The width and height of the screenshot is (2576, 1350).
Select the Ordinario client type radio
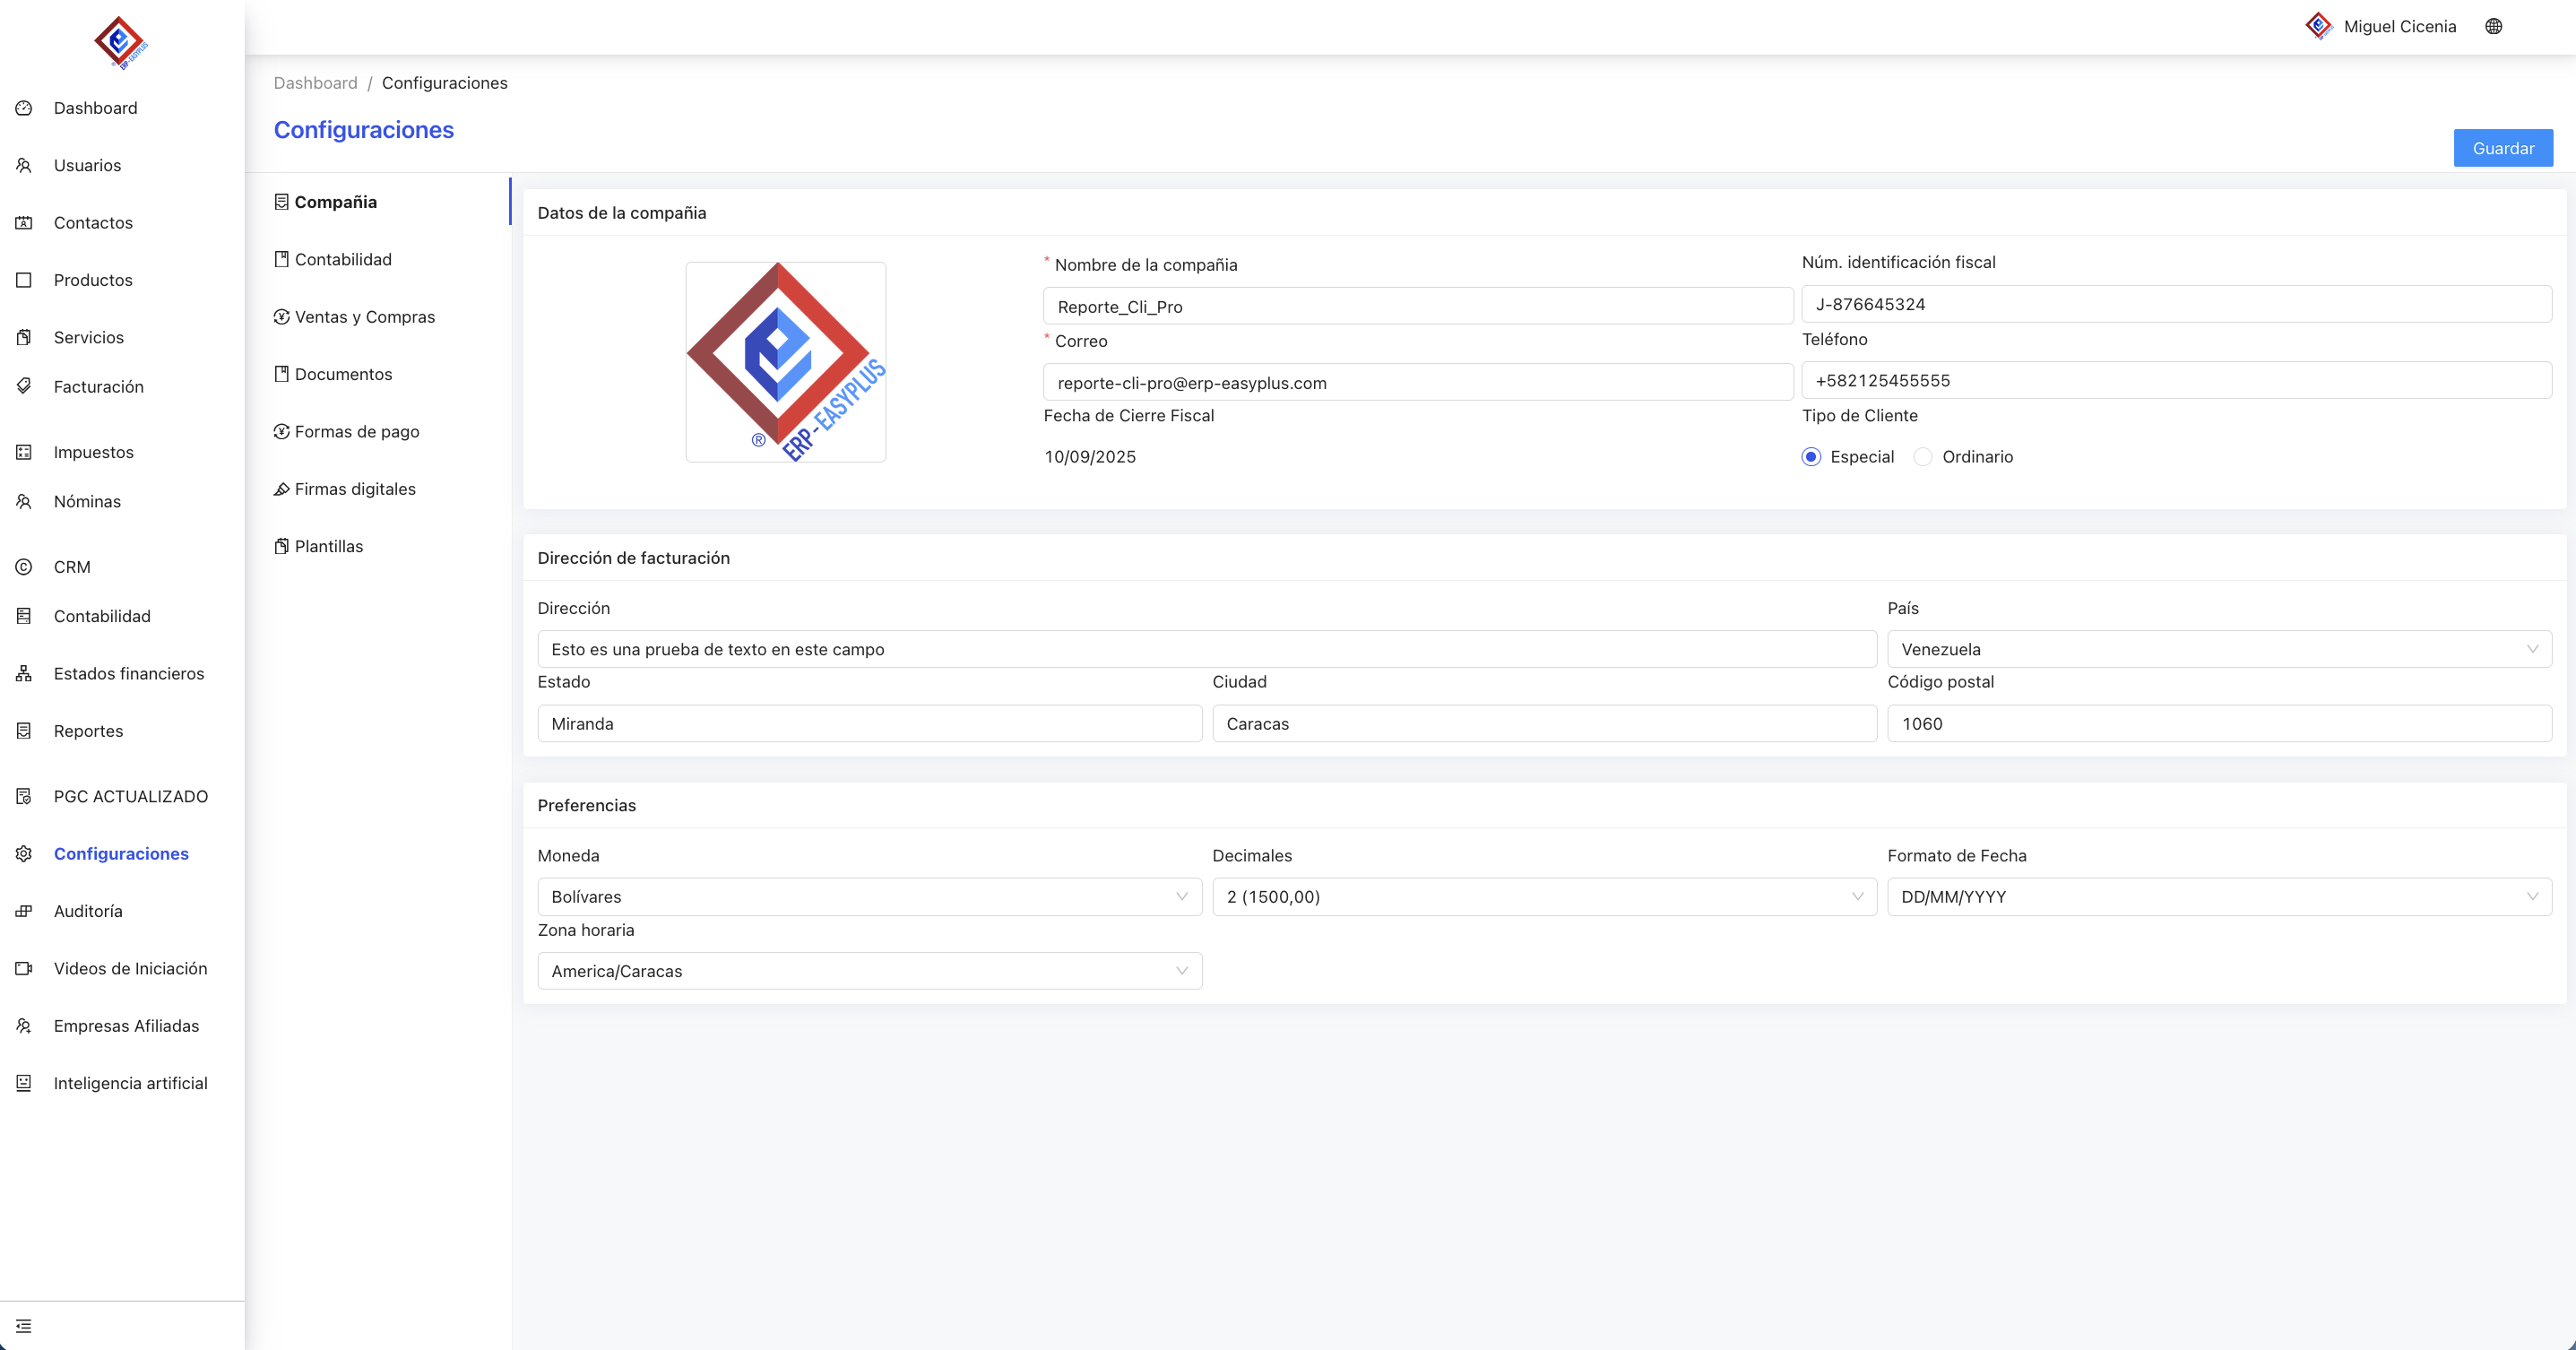[x=1922, y=457]
